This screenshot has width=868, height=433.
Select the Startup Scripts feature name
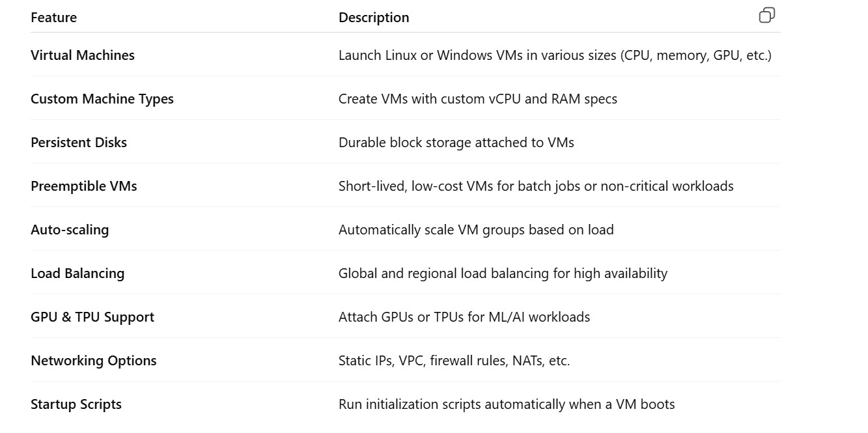[76, 404]
